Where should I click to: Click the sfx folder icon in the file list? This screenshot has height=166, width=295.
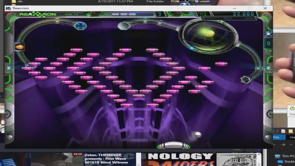tap(14, 1)
